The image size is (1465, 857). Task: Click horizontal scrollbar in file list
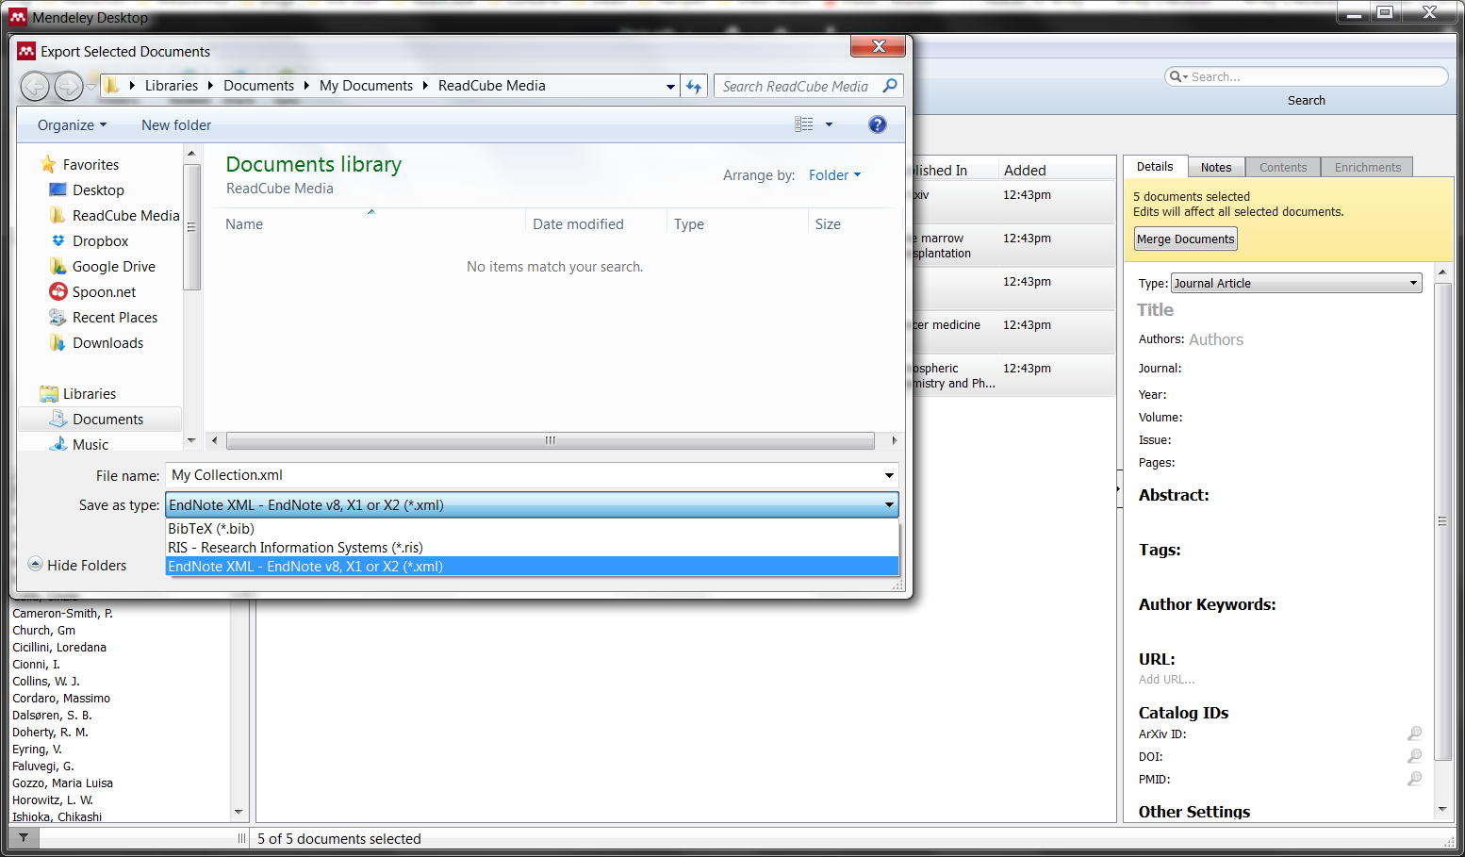pos(551,440)
